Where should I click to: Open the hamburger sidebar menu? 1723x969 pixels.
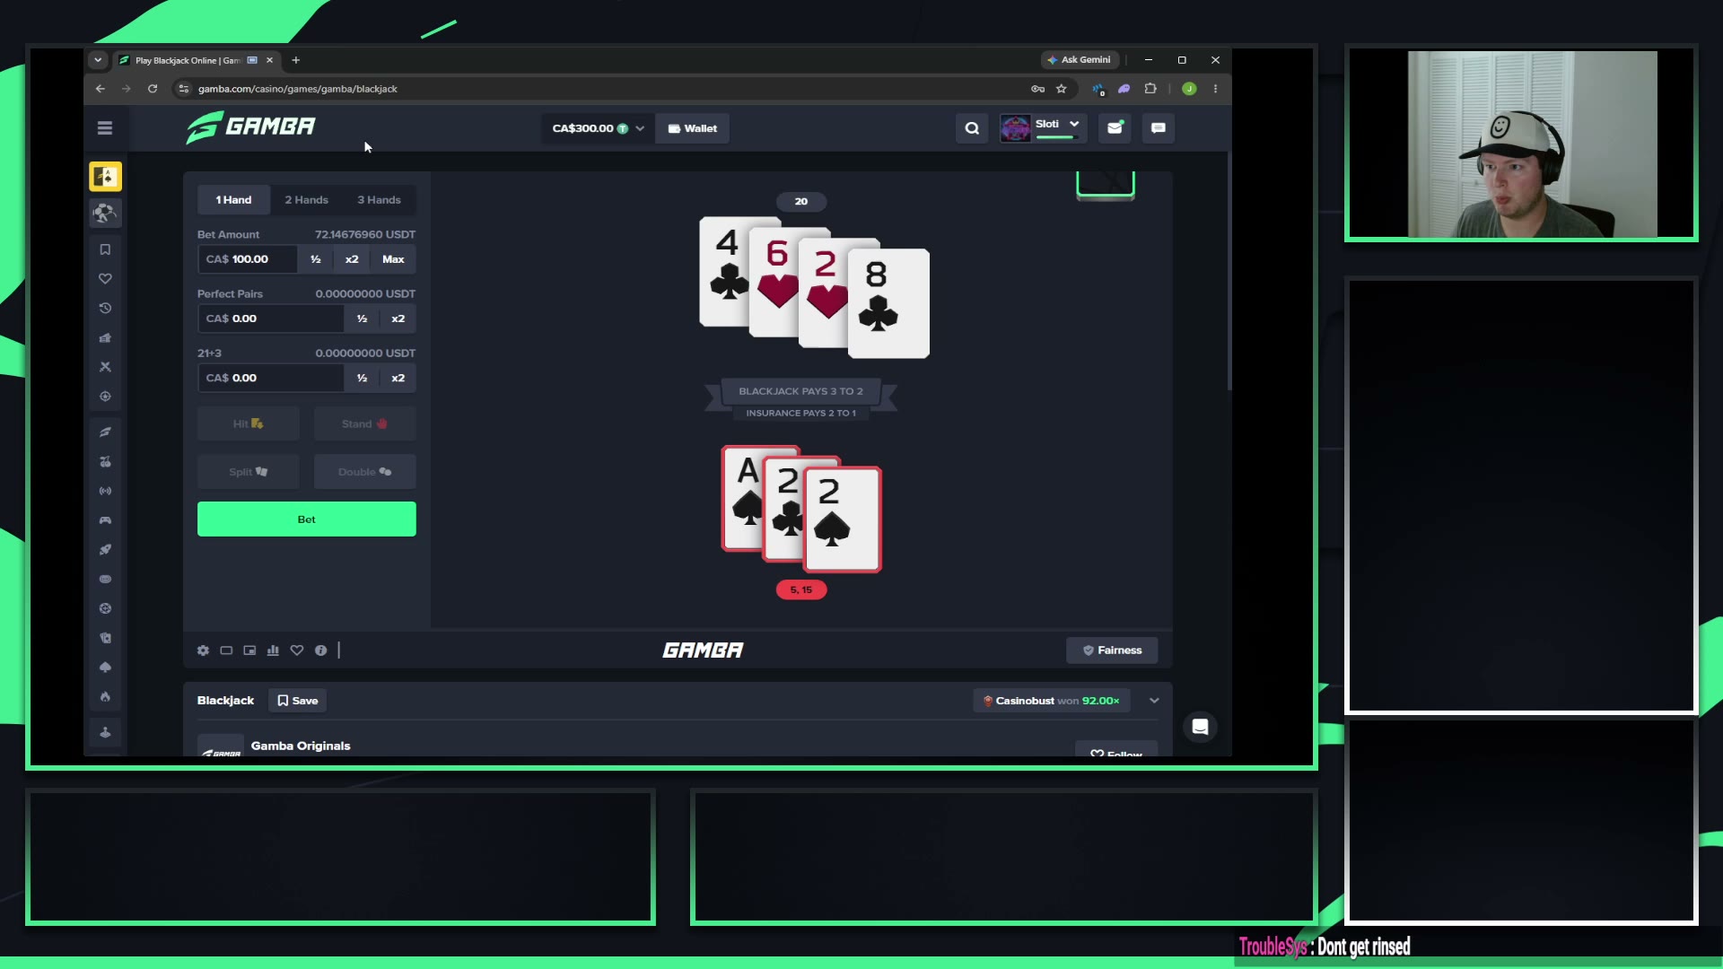(x=105, y=128)
